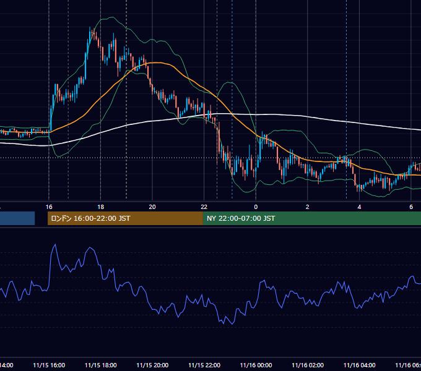421x371 pixels.
Task: Click the 11/16 00:00 time axis label
Action: click(x=256, y=365)
